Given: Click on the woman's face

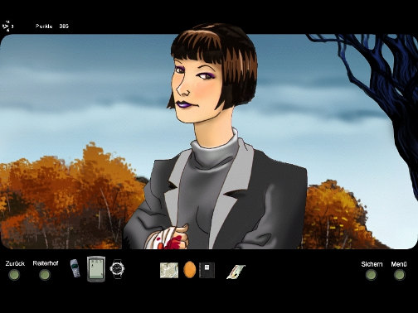Looking at the screenshot, I should (197, 89).
